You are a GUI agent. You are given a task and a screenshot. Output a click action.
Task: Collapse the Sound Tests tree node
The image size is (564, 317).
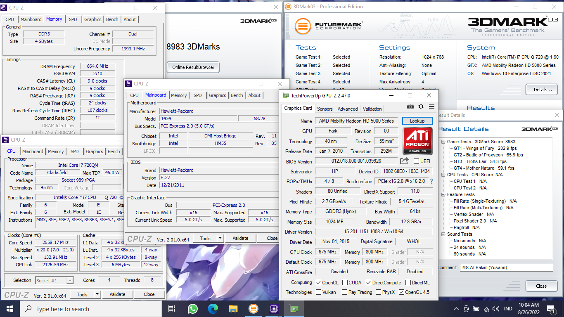(x=443, y=234)
